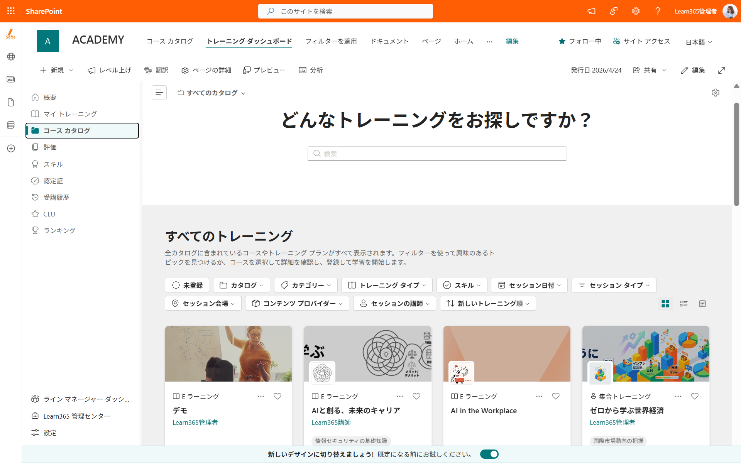
Task: Click the create plus icon in left rail
Action: (11, 149)
